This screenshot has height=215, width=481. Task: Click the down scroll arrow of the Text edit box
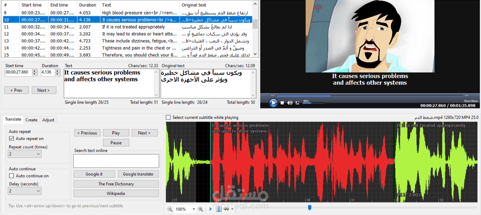coord(156,95)
